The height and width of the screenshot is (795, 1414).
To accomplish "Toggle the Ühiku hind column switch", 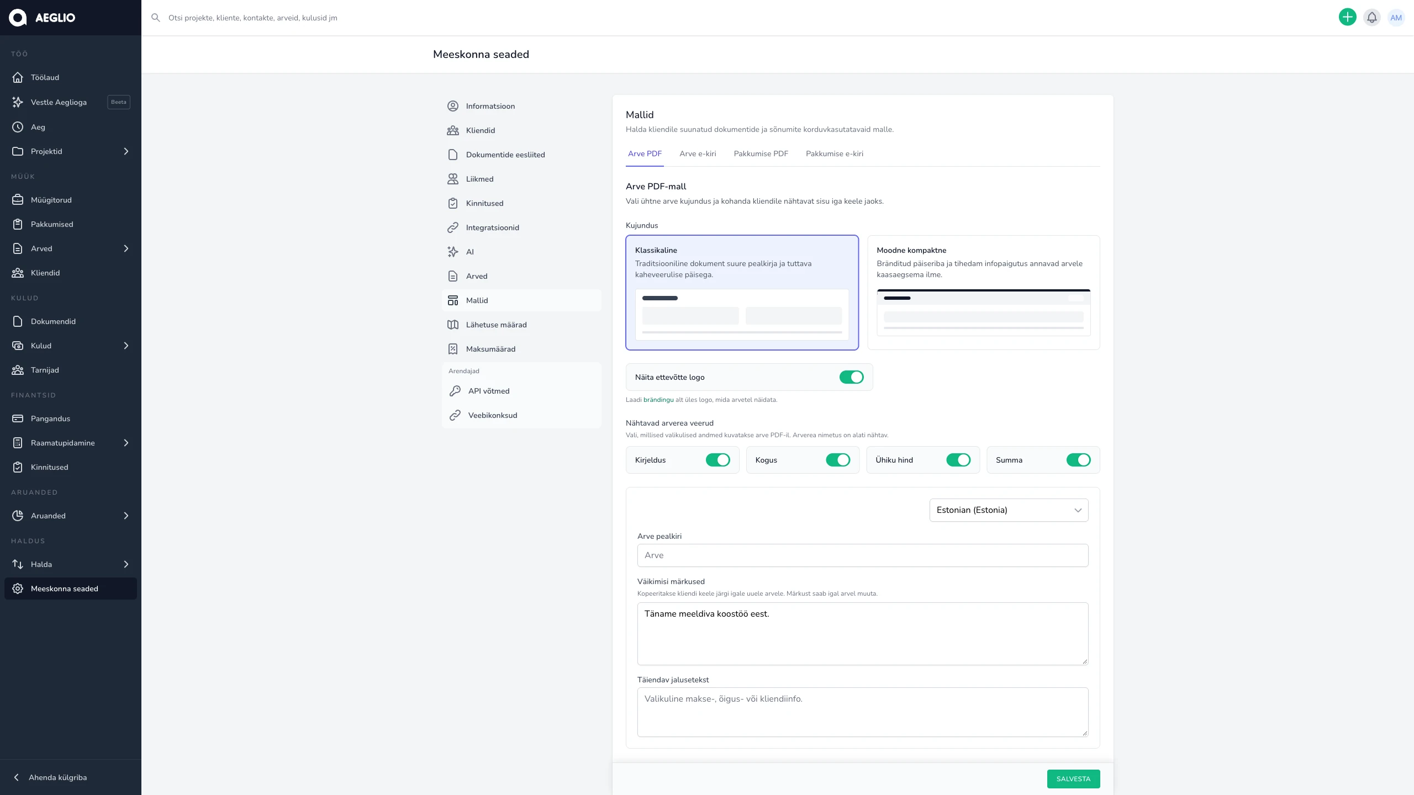I will click(958, 460).
